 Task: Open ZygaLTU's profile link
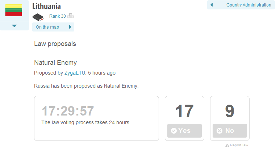75,73
